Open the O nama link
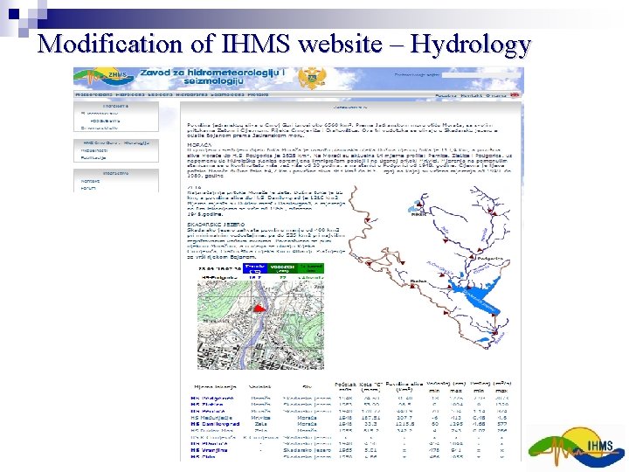629x472 pixels. coord(496,95)
